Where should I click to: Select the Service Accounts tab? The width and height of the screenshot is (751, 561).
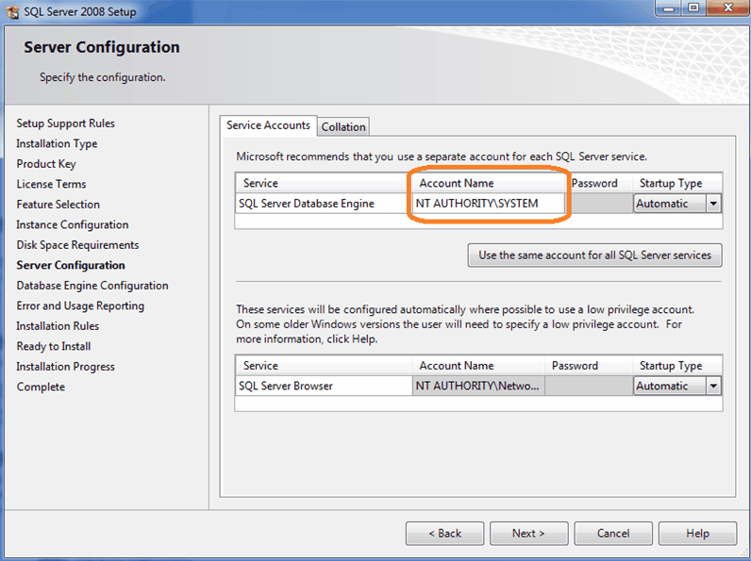click(268, 125)
